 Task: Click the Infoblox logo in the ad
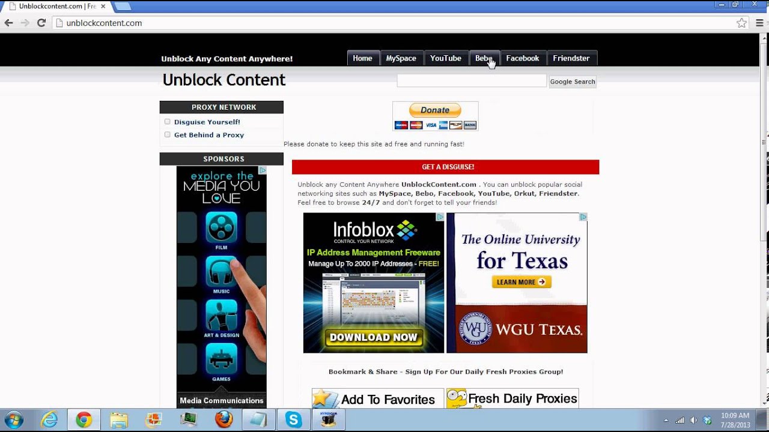(375, 231)
